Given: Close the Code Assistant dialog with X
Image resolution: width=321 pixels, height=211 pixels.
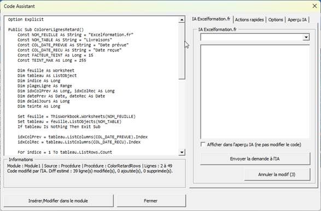Looking at the screenshot, I should pyautogui.click(x=314, y=6).
